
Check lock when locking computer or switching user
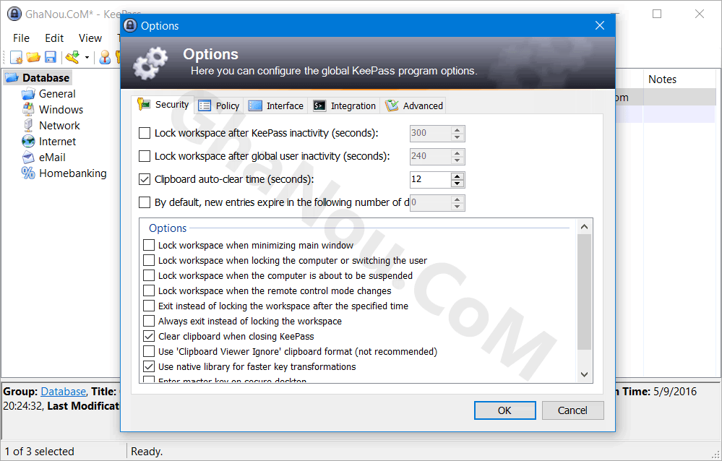[x=149, y=260]
